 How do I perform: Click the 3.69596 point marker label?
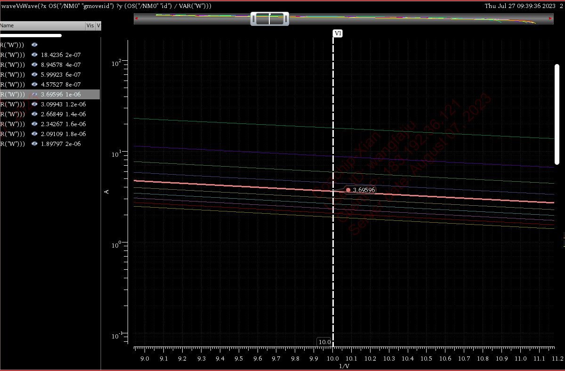[363, 190]
